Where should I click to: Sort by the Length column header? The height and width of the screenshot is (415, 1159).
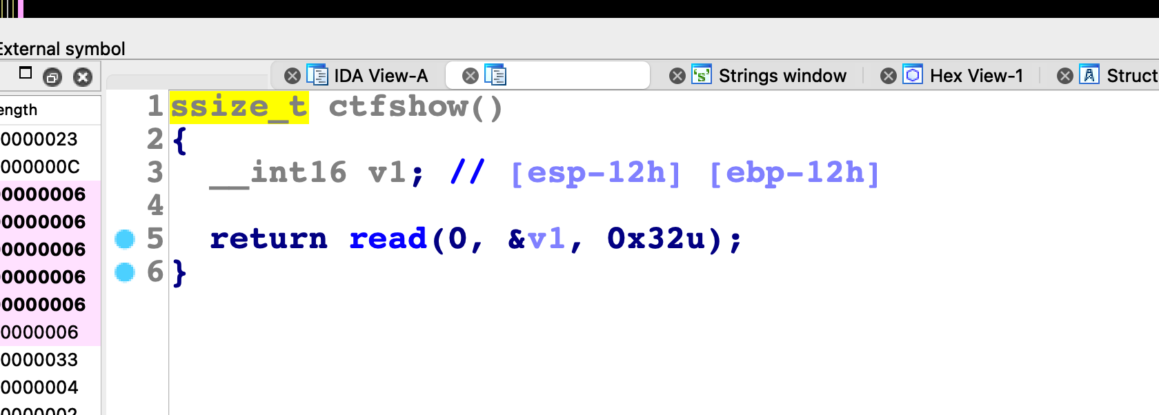(50, 110)
